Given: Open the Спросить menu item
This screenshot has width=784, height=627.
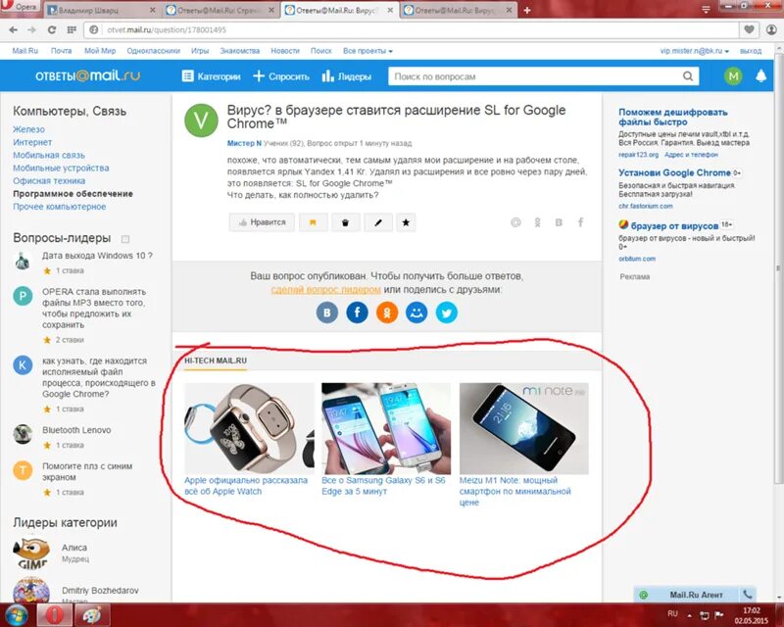Looking at the screenshot, I should point(281,76).
